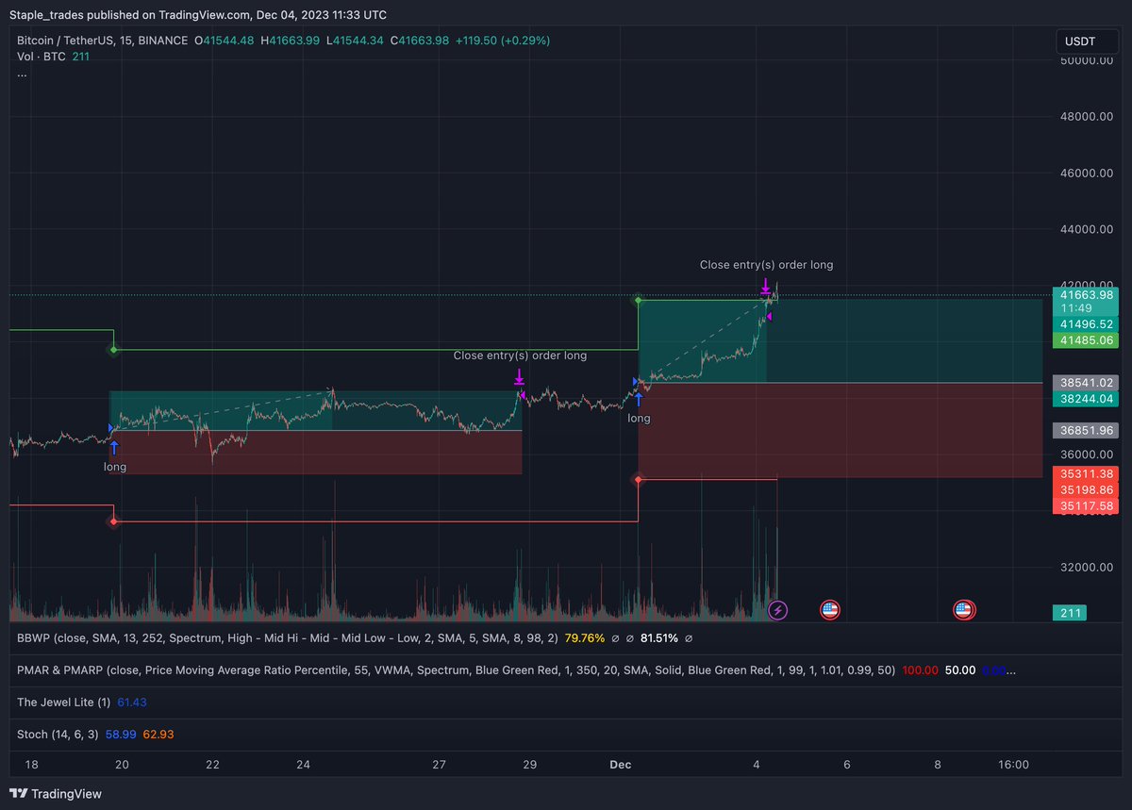
Task: Click the grey price label 38541.02
Action: click(x=1087, y=383)
